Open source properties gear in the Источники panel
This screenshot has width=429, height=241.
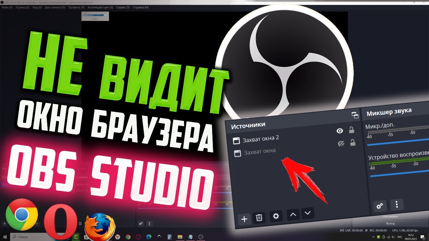[x=276, y=216]
